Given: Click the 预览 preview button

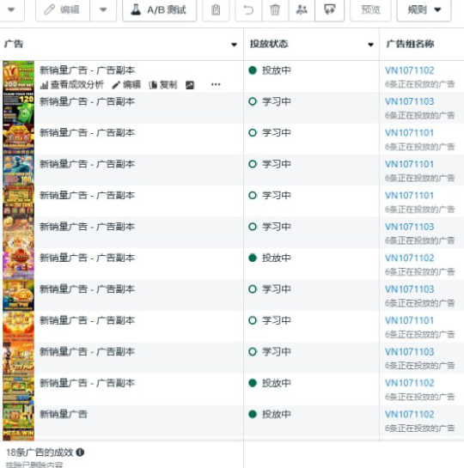Looking at the screenshot, I should click(x=370, y=10).
